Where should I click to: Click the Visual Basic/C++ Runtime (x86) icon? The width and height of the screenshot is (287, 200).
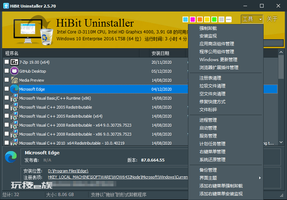[14, 98]
